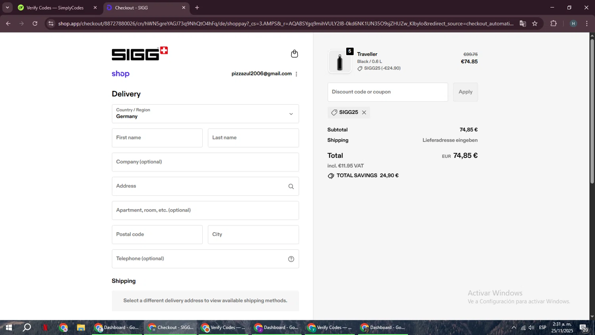Click the Discount code or coupon field
Screen dimensions: 595x335
tap(388, 92)
